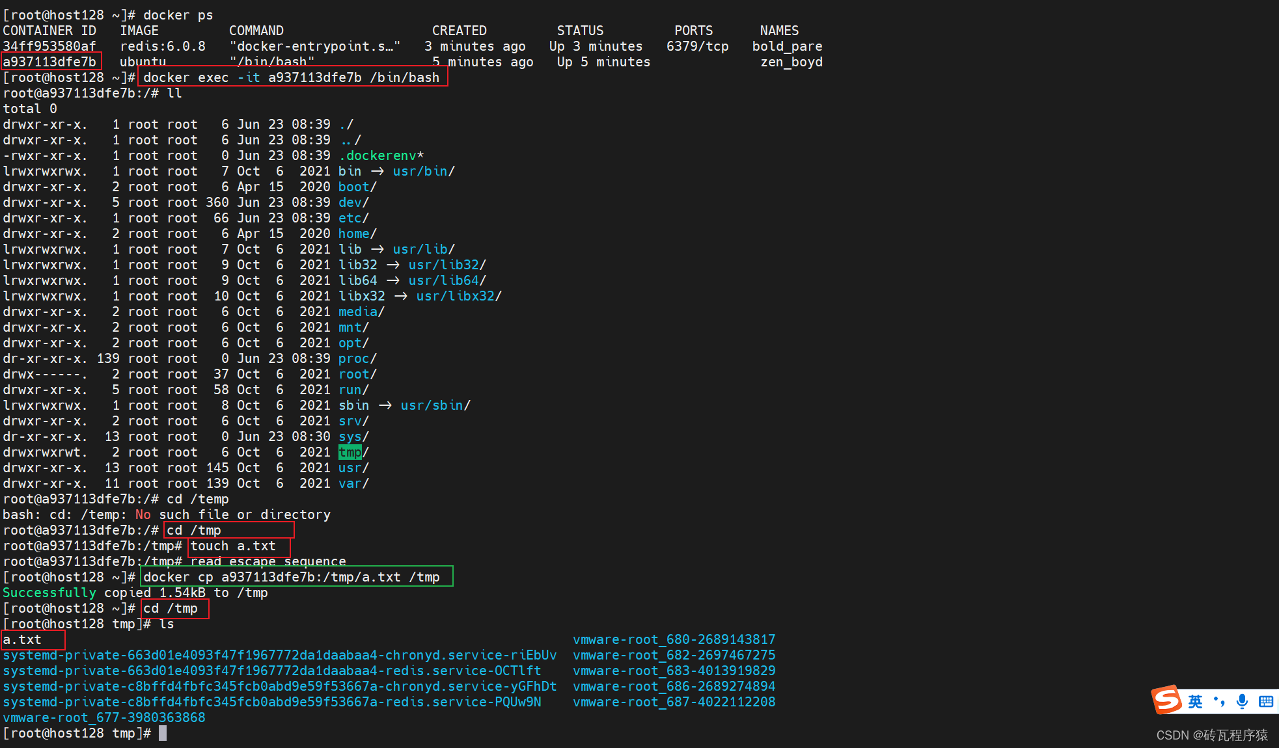This screenshot has height=748, width=1279.
Task: Click the container ID a937113dfe7b in docker ps
Action: [49, 62]
